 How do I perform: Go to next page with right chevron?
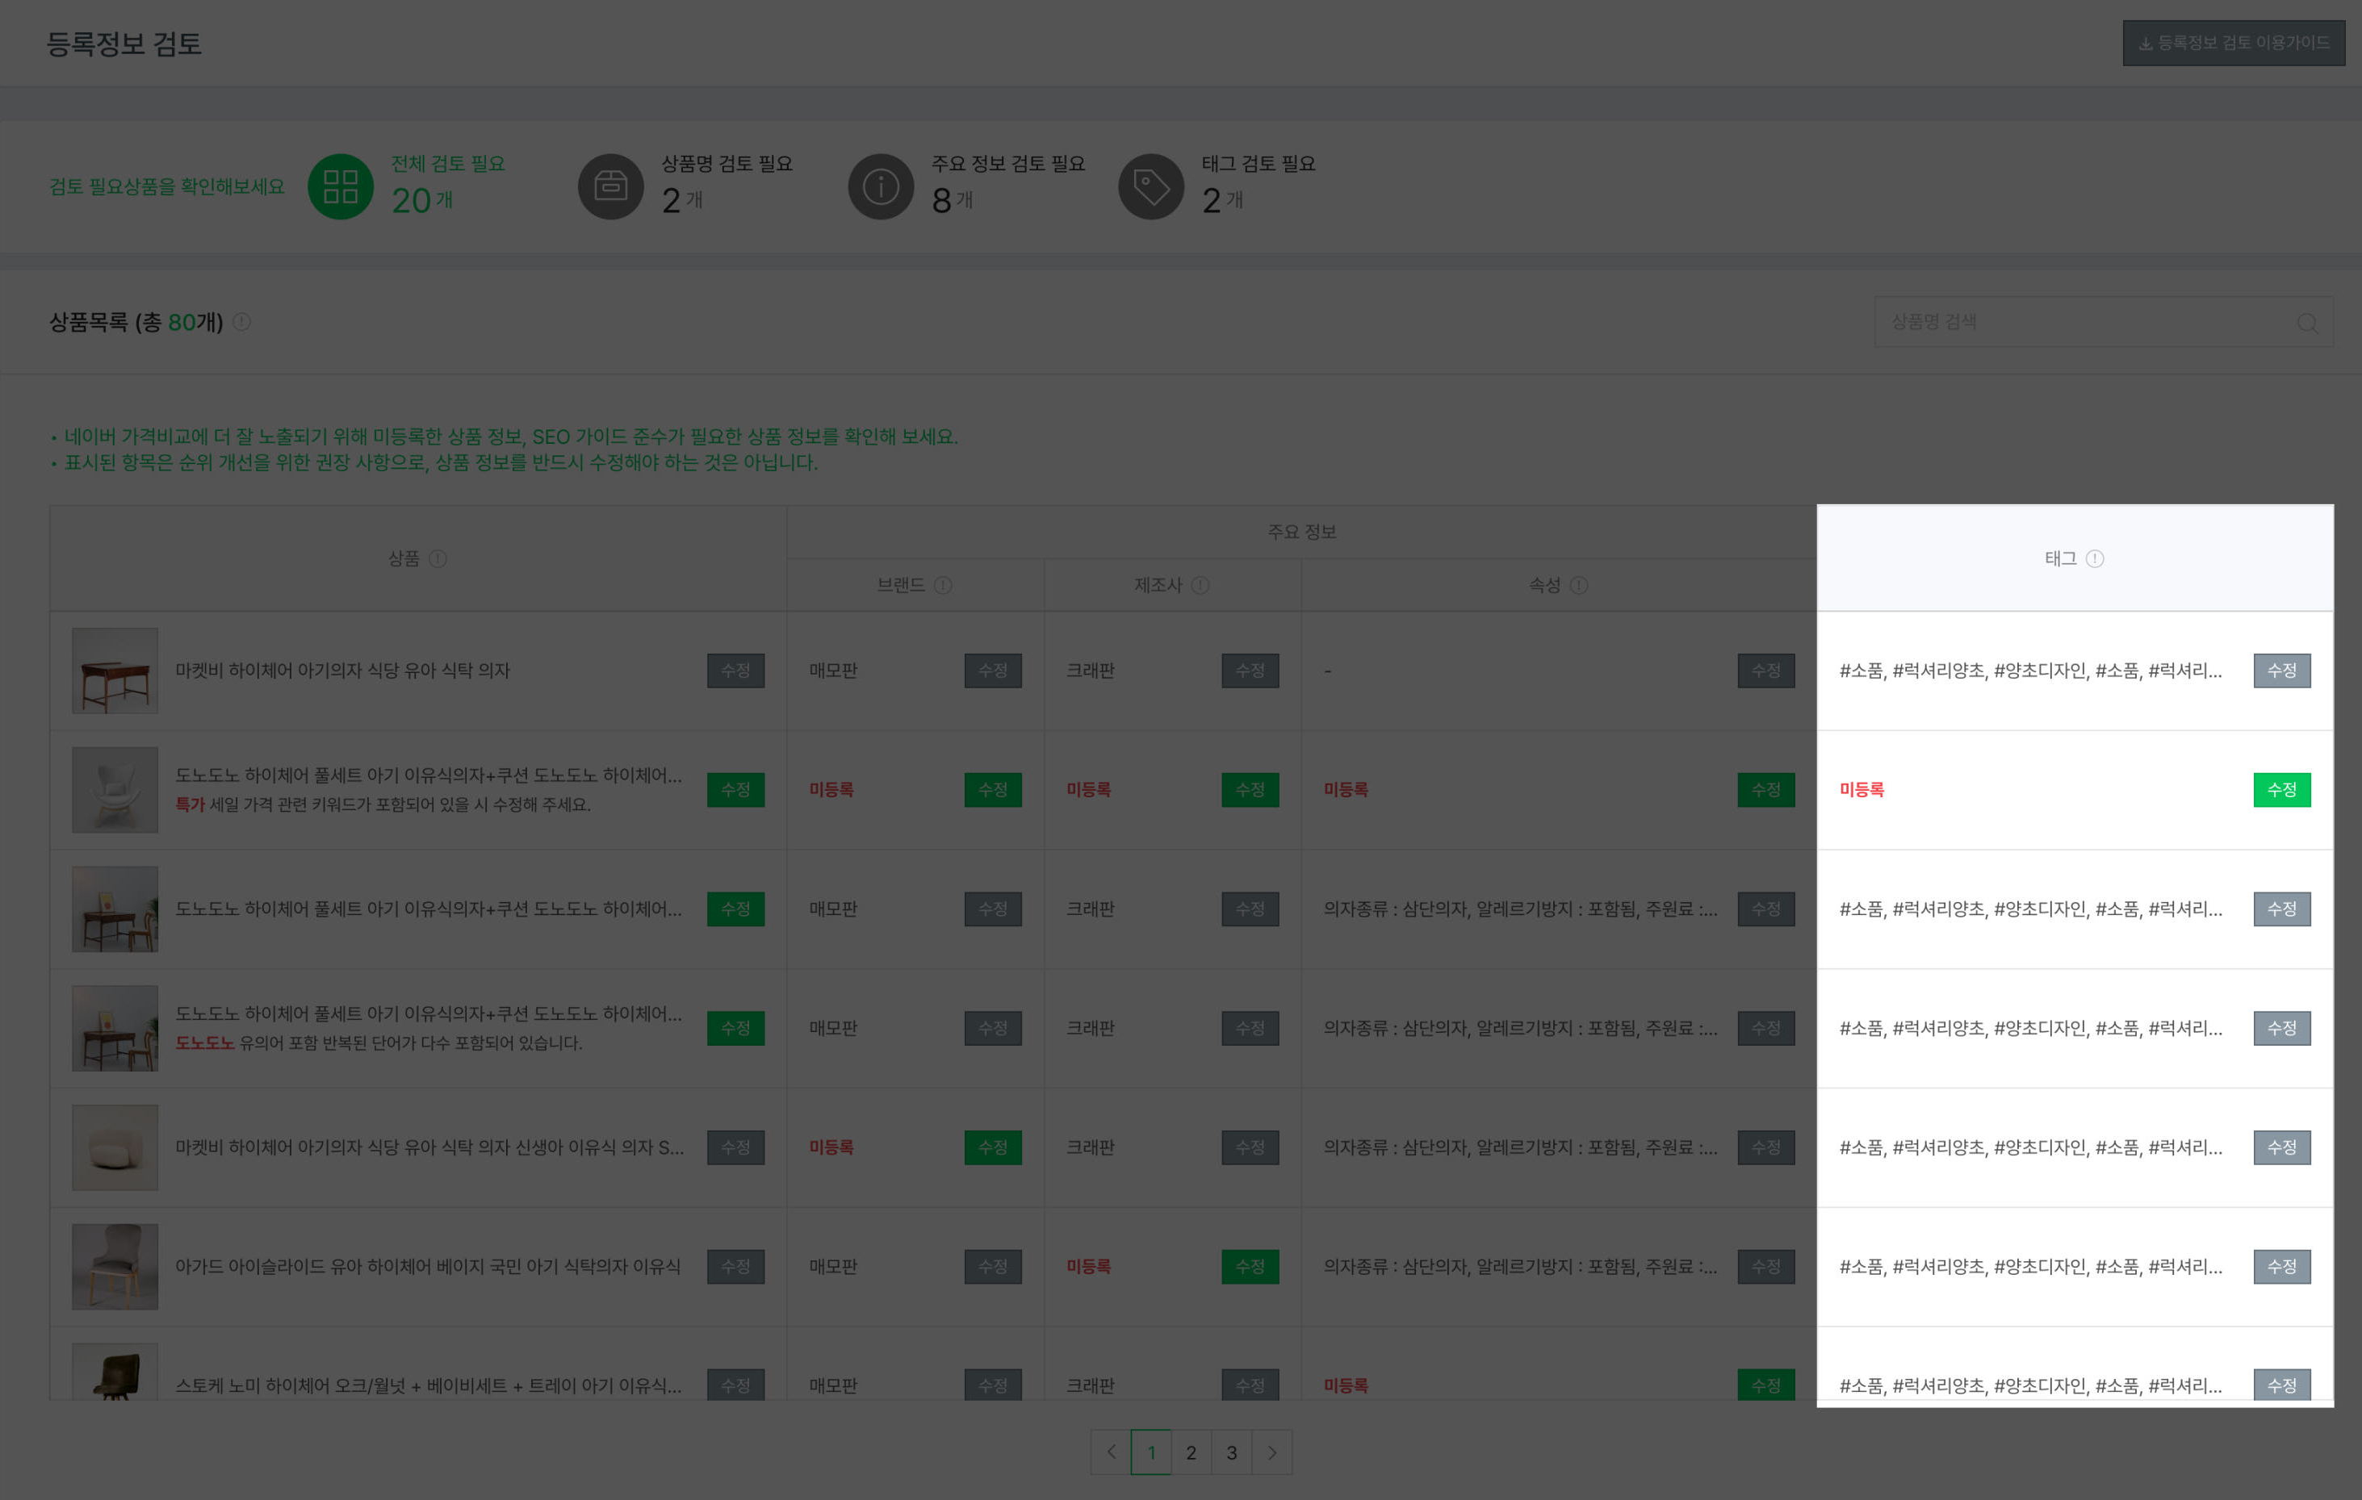[x=1271, y=1452]
